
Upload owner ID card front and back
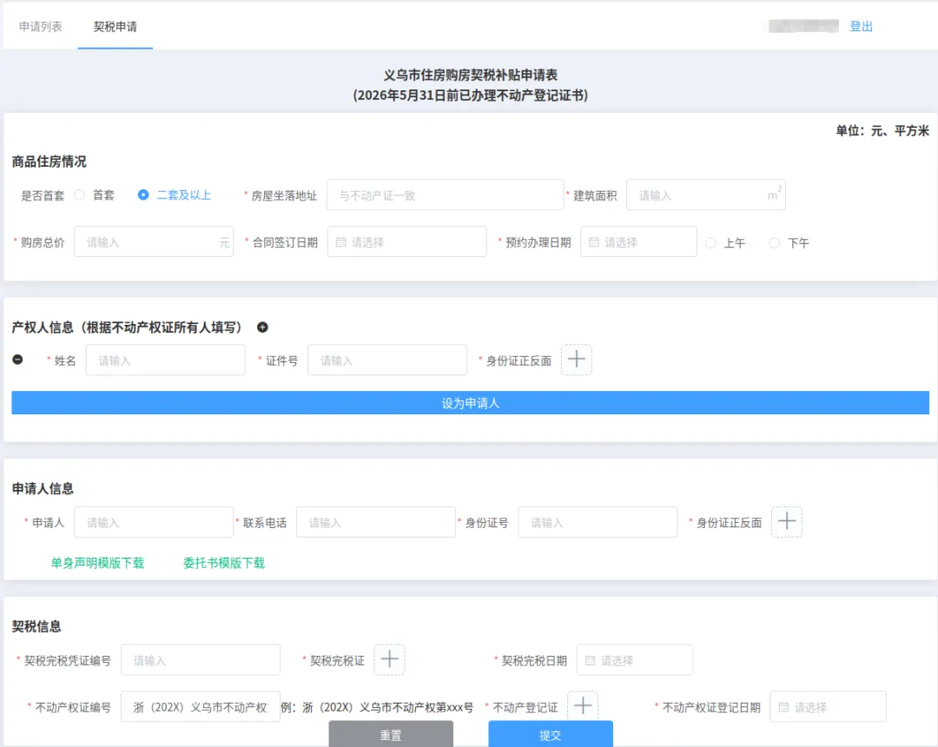click(x=576, y=360)
